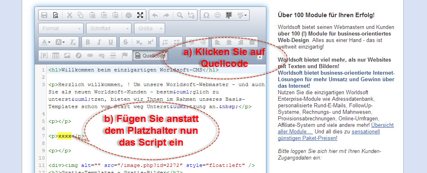Click the Decrease Indent icon
The height and width of the screenshot is (173, 427).
tap(191, 42)
